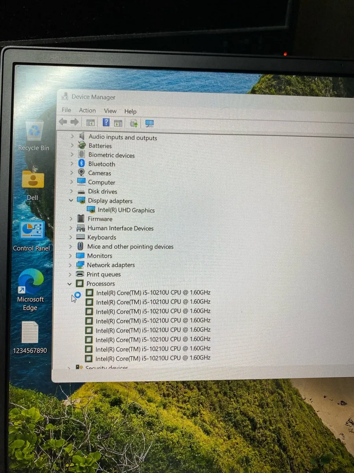Screen dimensions: 354x473
Task: Open Help via the blue question mark icon
Action: (106, 123)
